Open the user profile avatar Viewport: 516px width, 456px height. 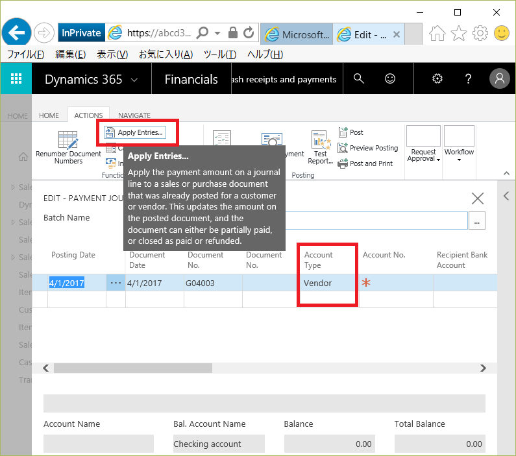(500, 78)
